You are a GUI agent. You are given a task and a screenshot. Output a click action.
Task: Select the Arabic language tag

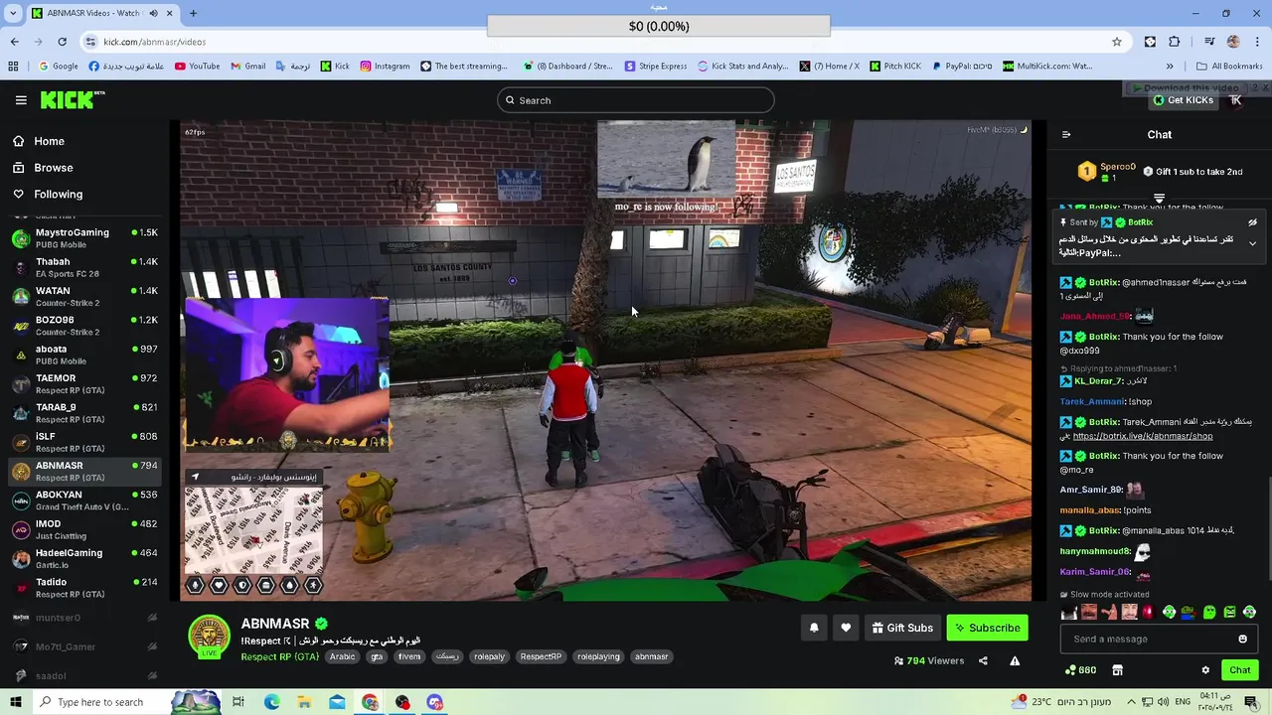point(342,656)
